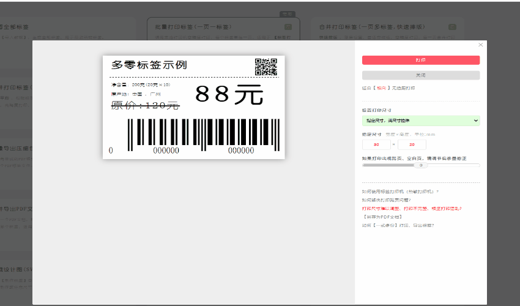The height and width of the screenshot is (306, 520).
Task: Click the height input field showing 20
Action: pos(412,144)
